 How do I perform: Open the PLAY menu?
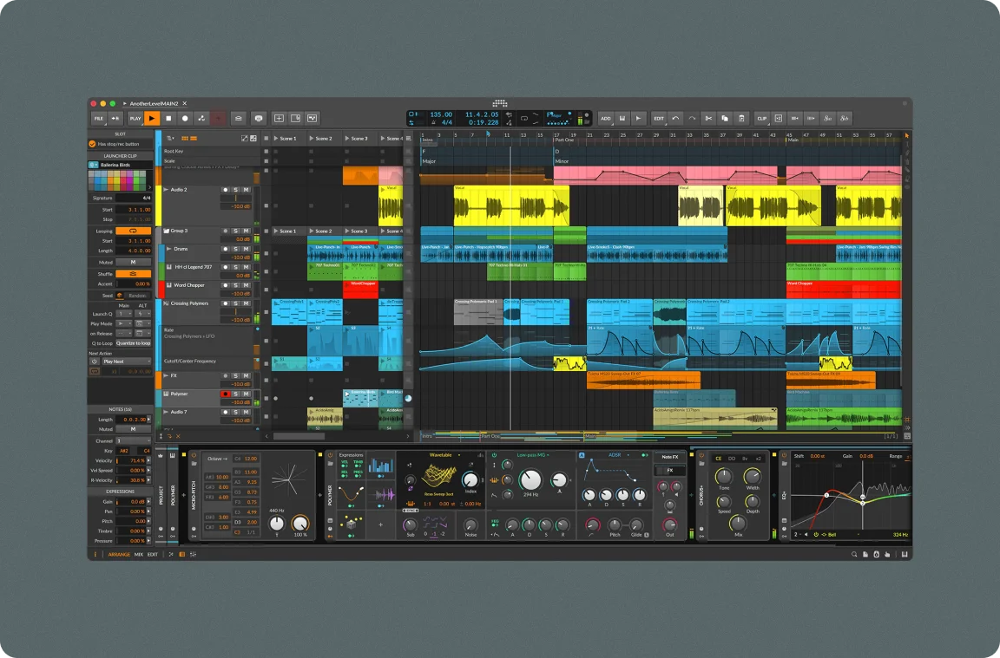[135, 119]
